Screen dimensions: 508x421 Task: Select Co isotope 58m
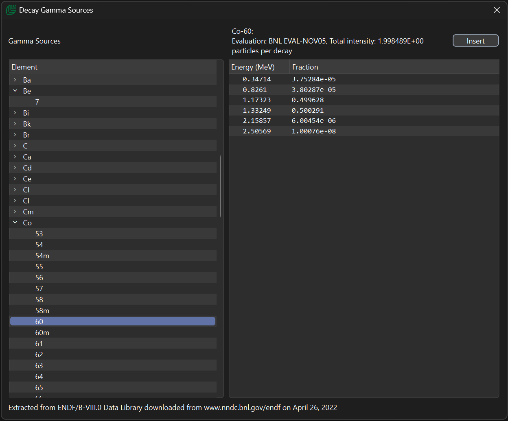tap(113, 310)
